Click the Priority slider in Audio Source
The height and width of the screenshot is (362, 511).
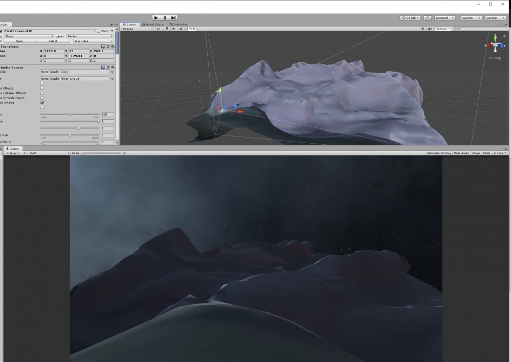[70, 115]
